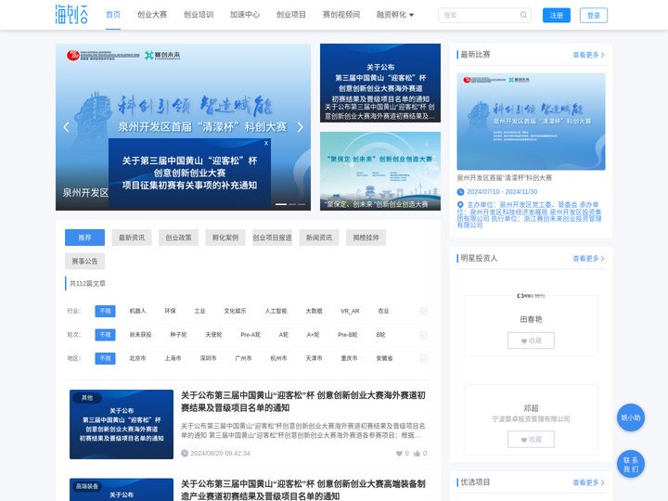
Task: Select the 新闻资讯 tab
Action: tap(319, 238)
